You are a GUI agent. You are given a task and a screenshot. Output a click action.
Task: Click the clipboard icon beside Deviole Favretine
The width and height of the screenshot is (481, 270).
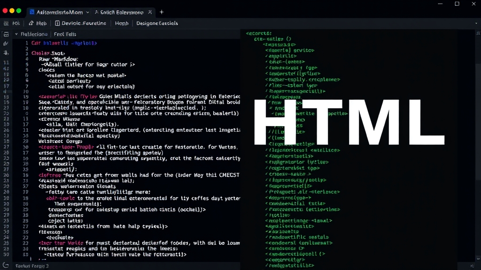pyautogui.click(x=57, y=22)
